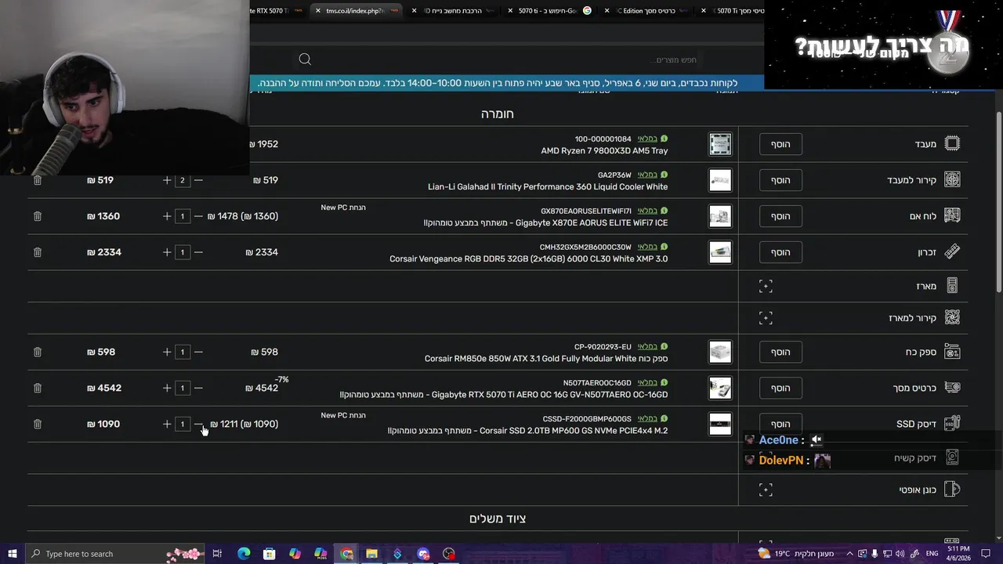This screenshot has width=1003, height=564.
Task: Delete the Gigabyte X870E motherboard via trash icon
Action: click(37, 216)
